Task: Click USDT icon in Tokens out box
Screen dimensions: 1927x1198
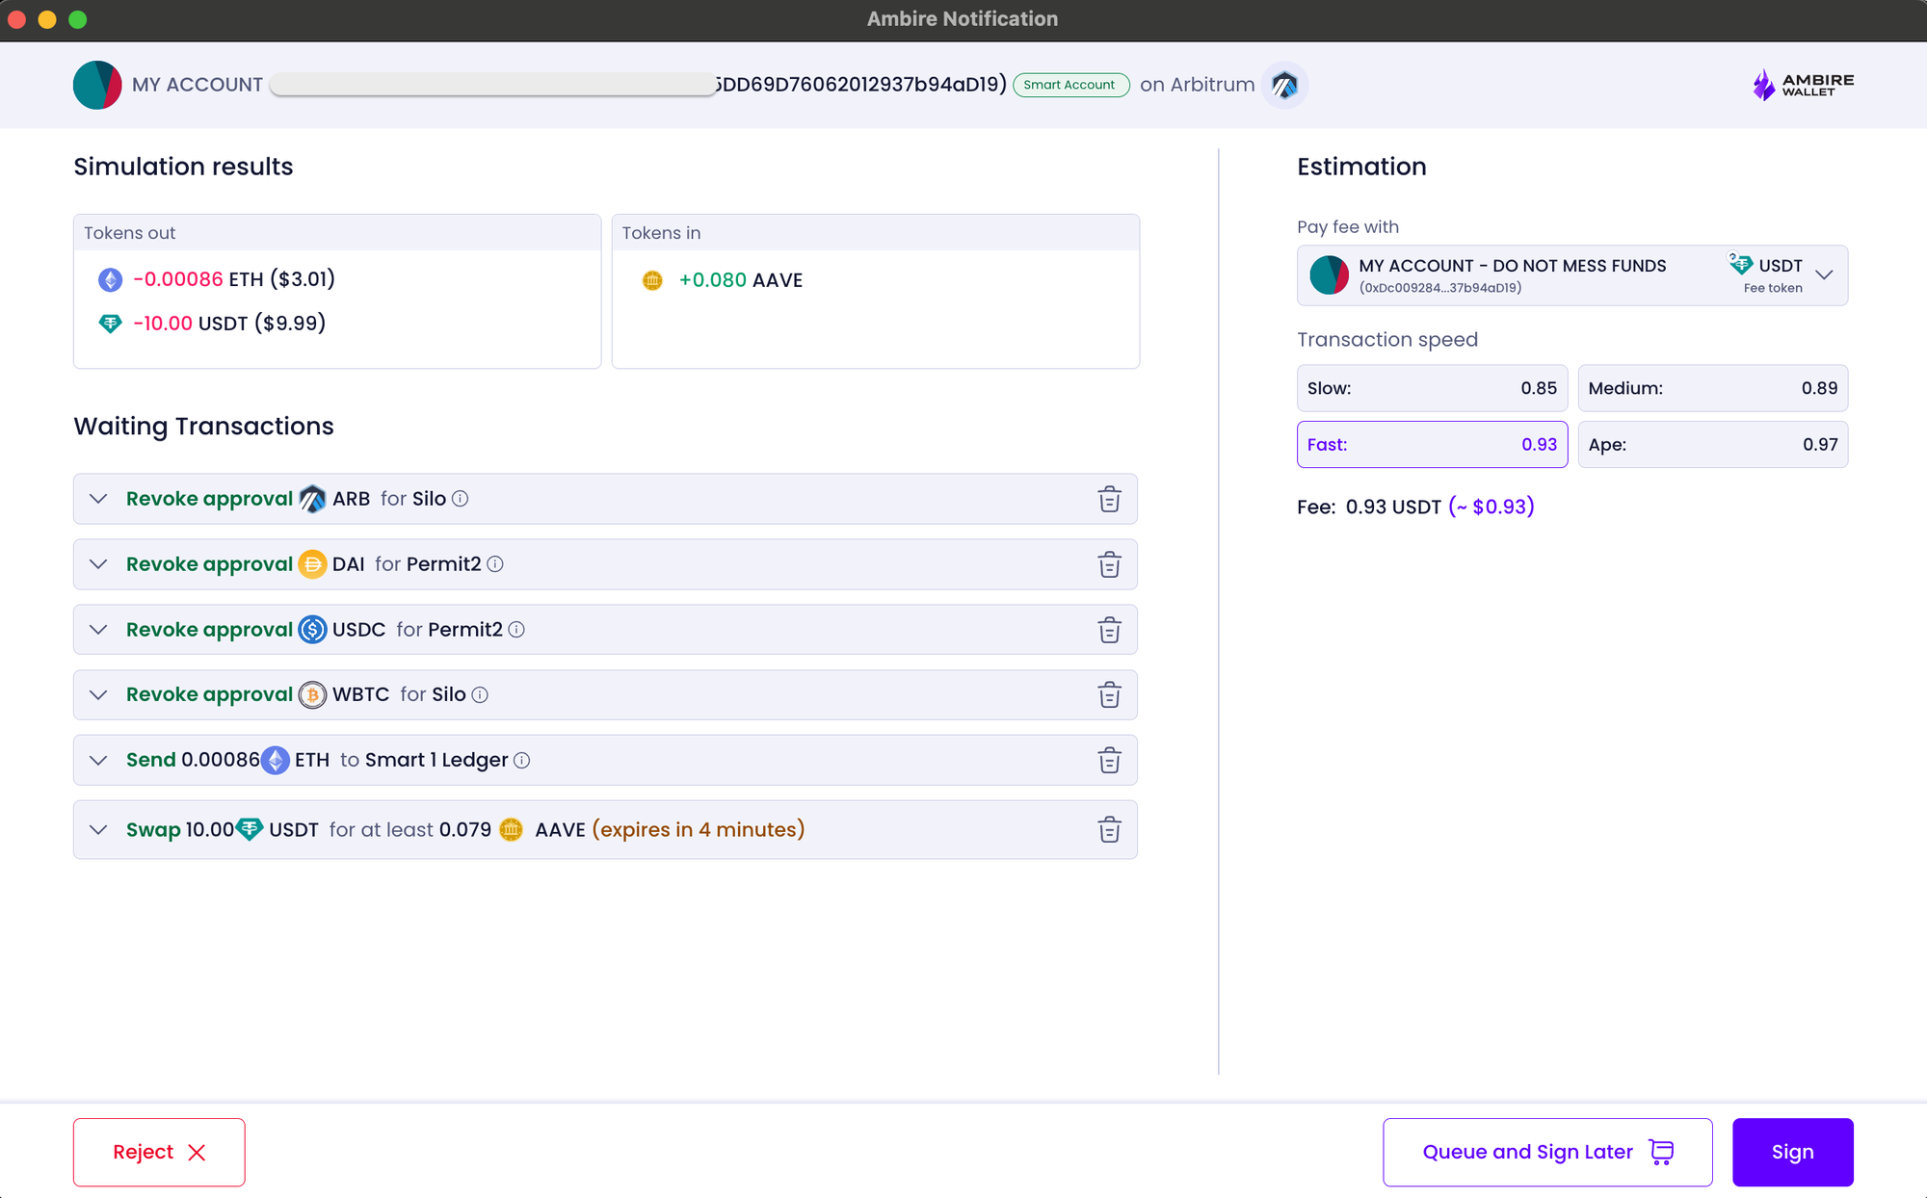Action: [x=111, y=324]
